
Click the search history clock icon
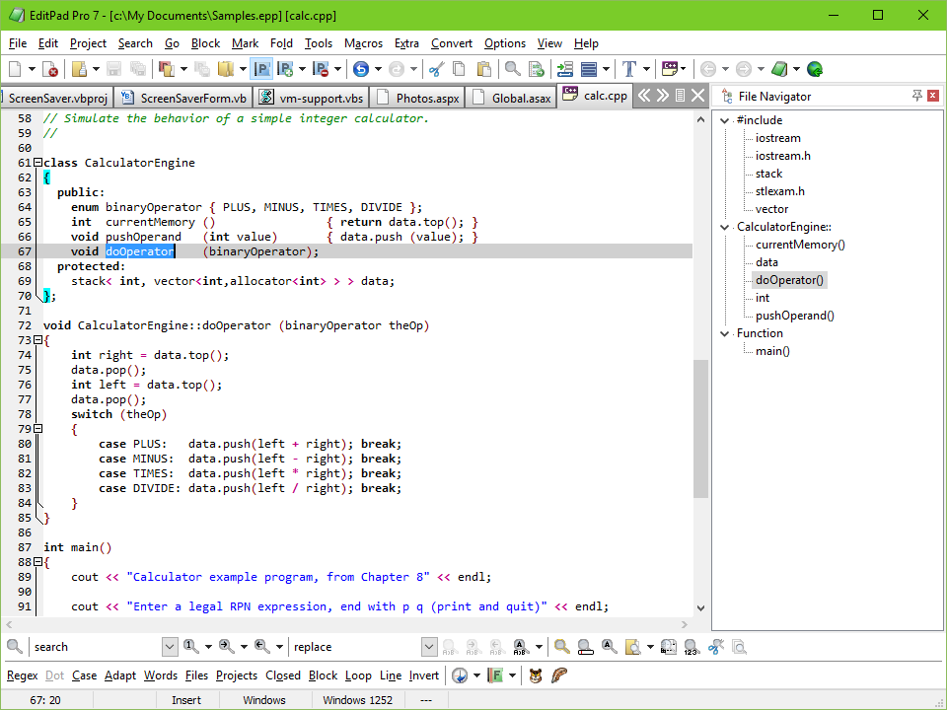pos(460,674)
